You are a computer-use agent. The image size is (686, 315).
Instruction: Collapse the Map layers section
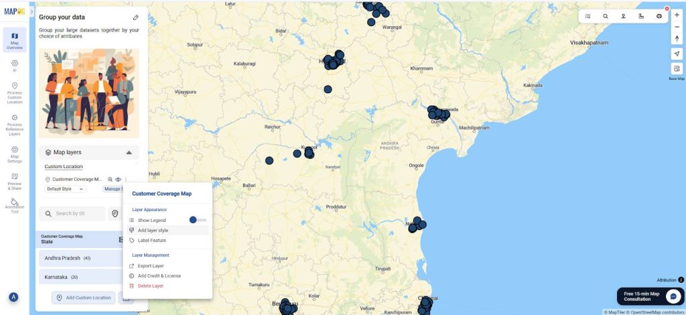(129, 153)
